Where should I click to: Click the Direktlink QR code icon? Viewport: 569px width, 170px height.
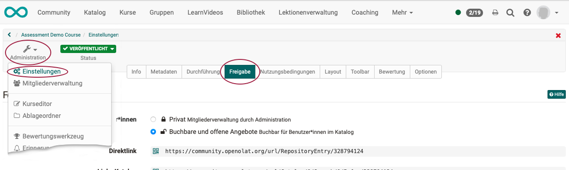(156, 151)
